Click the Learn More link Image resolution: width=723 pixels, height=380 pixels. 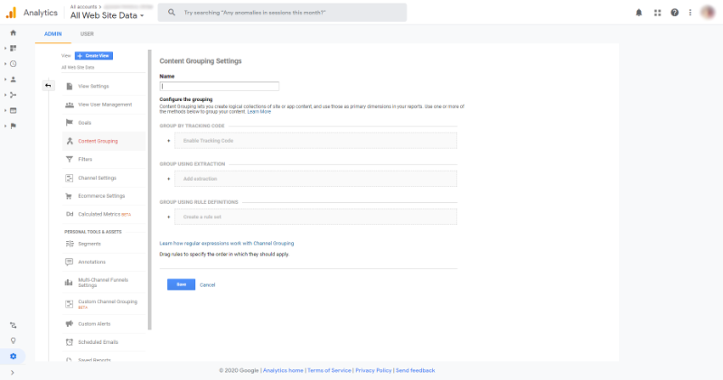pyautogui.click(x=259, y=112)
